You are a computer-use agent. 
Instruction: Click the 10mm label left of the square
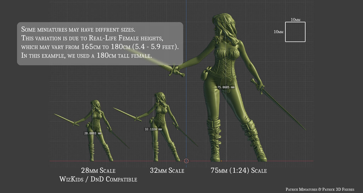[278, 32]
